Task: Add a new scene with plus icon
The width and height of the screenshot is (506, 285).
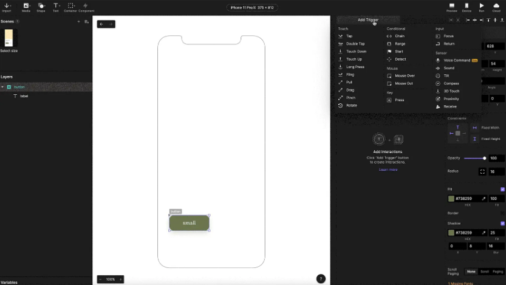Action: [x=78, y=22]
